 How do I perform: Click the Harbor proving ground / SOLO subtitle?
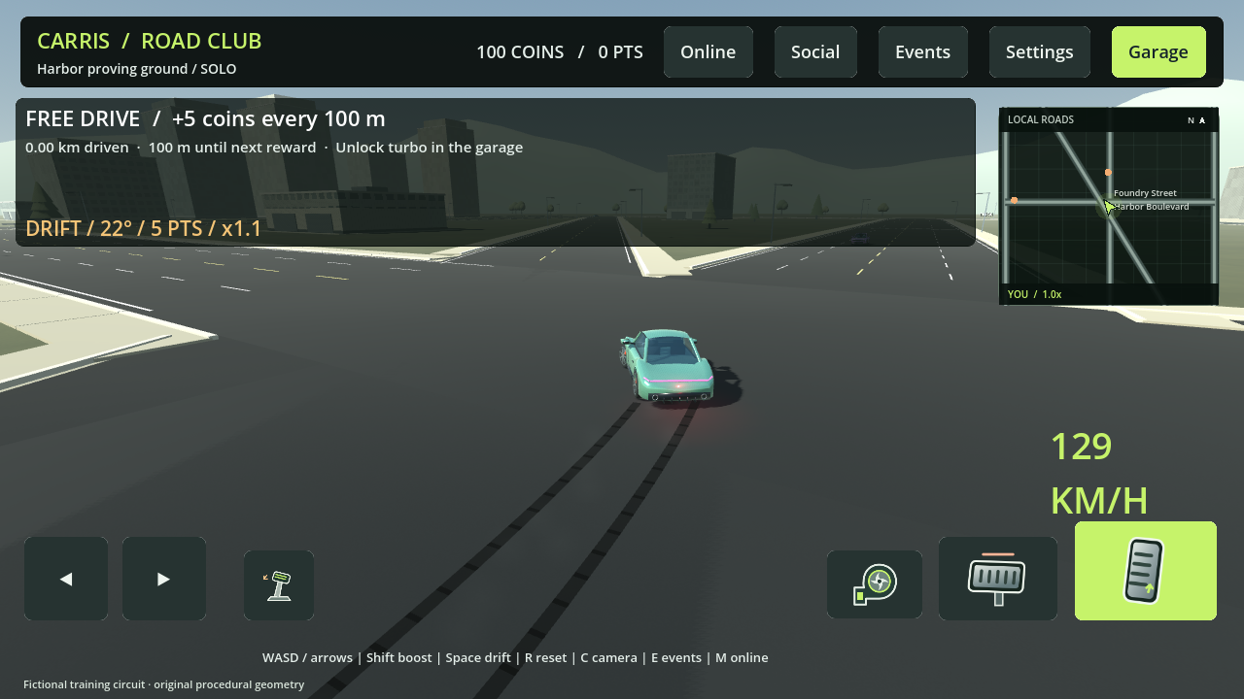click(x=137, y=69)
